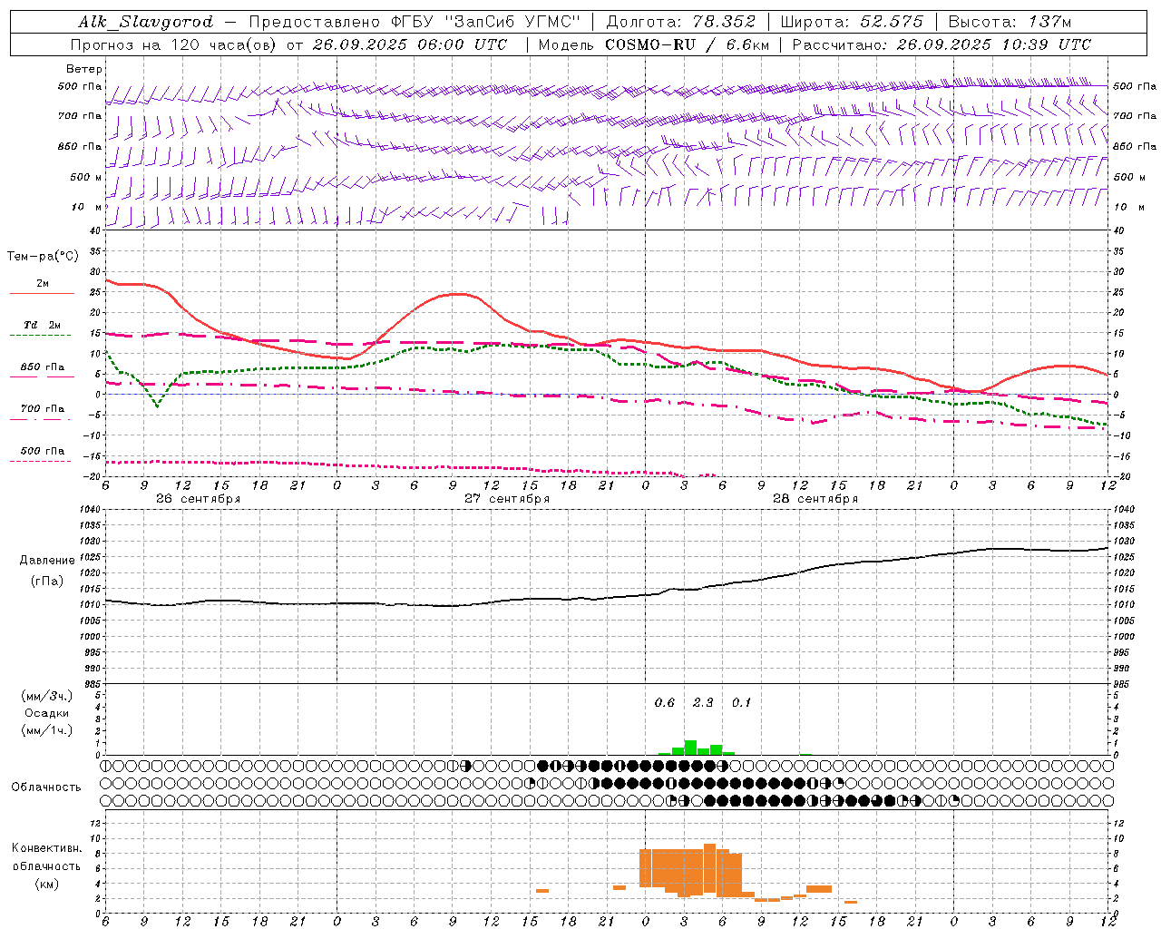Click the 'Ветер' wind panel label
The image size is (1161, 929).
click(x=83, y=69)
